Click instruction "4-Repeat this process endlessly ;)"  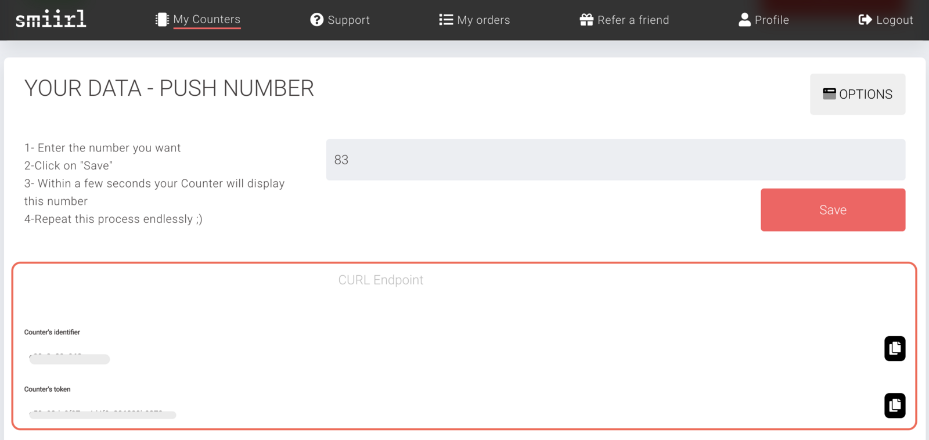[113, 219]
